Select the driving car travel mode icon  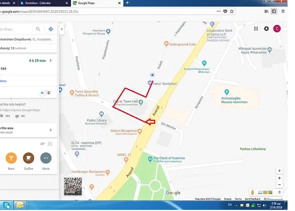[42, 93]
